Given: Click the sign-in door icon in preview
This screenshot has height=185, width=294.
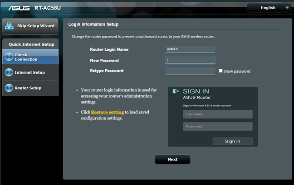Looking at the screenshot, I should 175,91.
